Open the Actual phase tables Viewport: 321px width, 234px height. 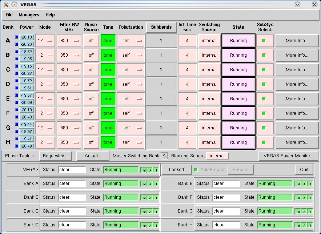coord(93,156)
